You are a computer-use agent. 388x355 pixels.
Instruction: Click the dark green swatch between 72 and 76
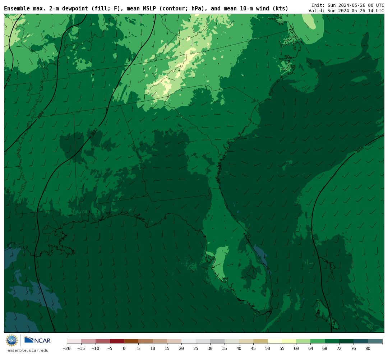[x=347, y=341]
